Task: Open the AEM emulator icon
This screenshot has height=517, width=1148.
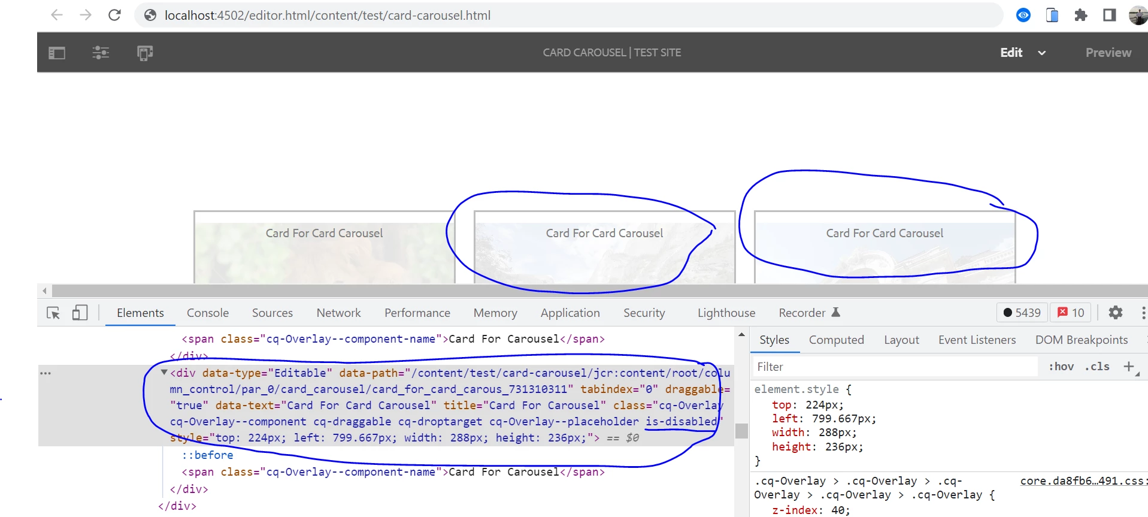Action: [x=145, y=53]
